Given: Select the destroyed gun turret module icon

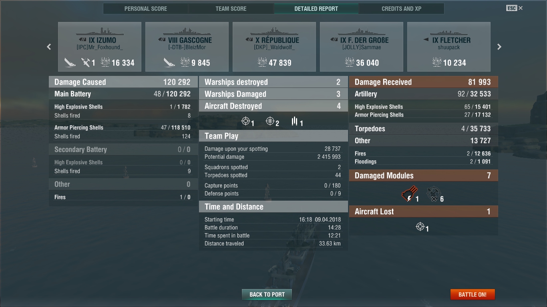Looking at the screenshot, I should [x=433, y=194].
